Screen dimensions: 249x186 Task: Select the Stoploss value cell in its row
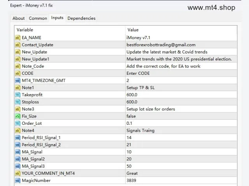[181, 102]
